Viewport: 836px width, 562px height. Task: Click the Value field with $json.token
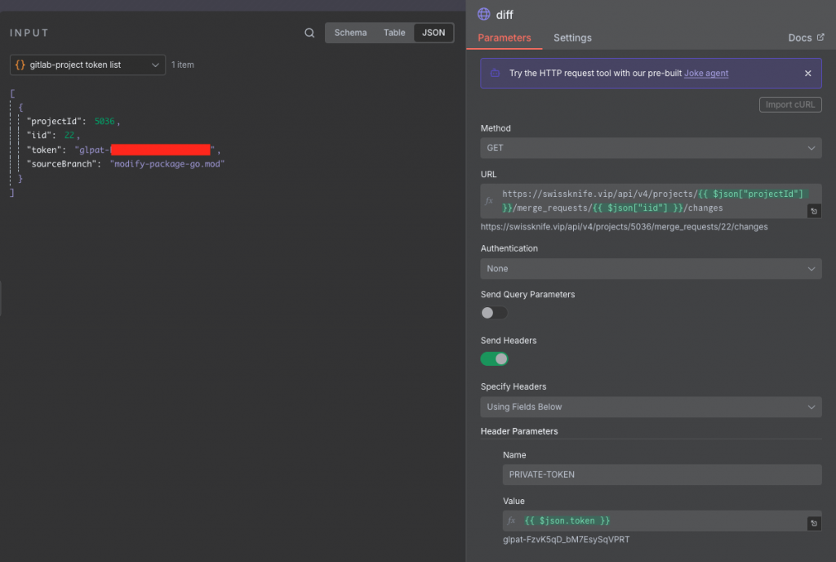tap(661, 520)
